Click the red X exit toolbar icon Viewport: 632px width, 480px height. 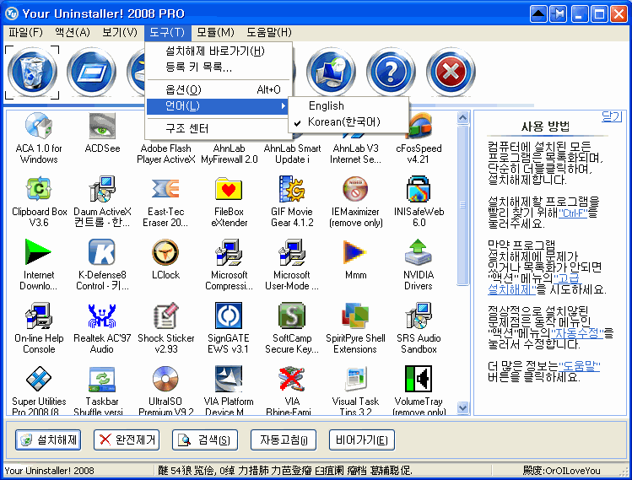[x=451, y=73]
